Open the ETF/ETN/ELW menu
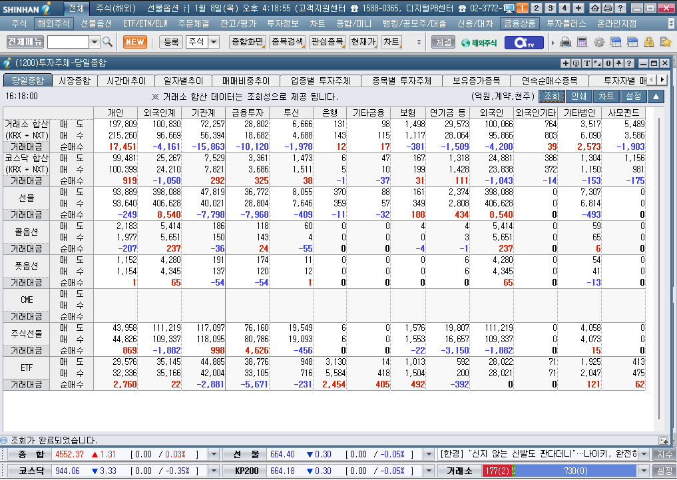 point(146,23)
